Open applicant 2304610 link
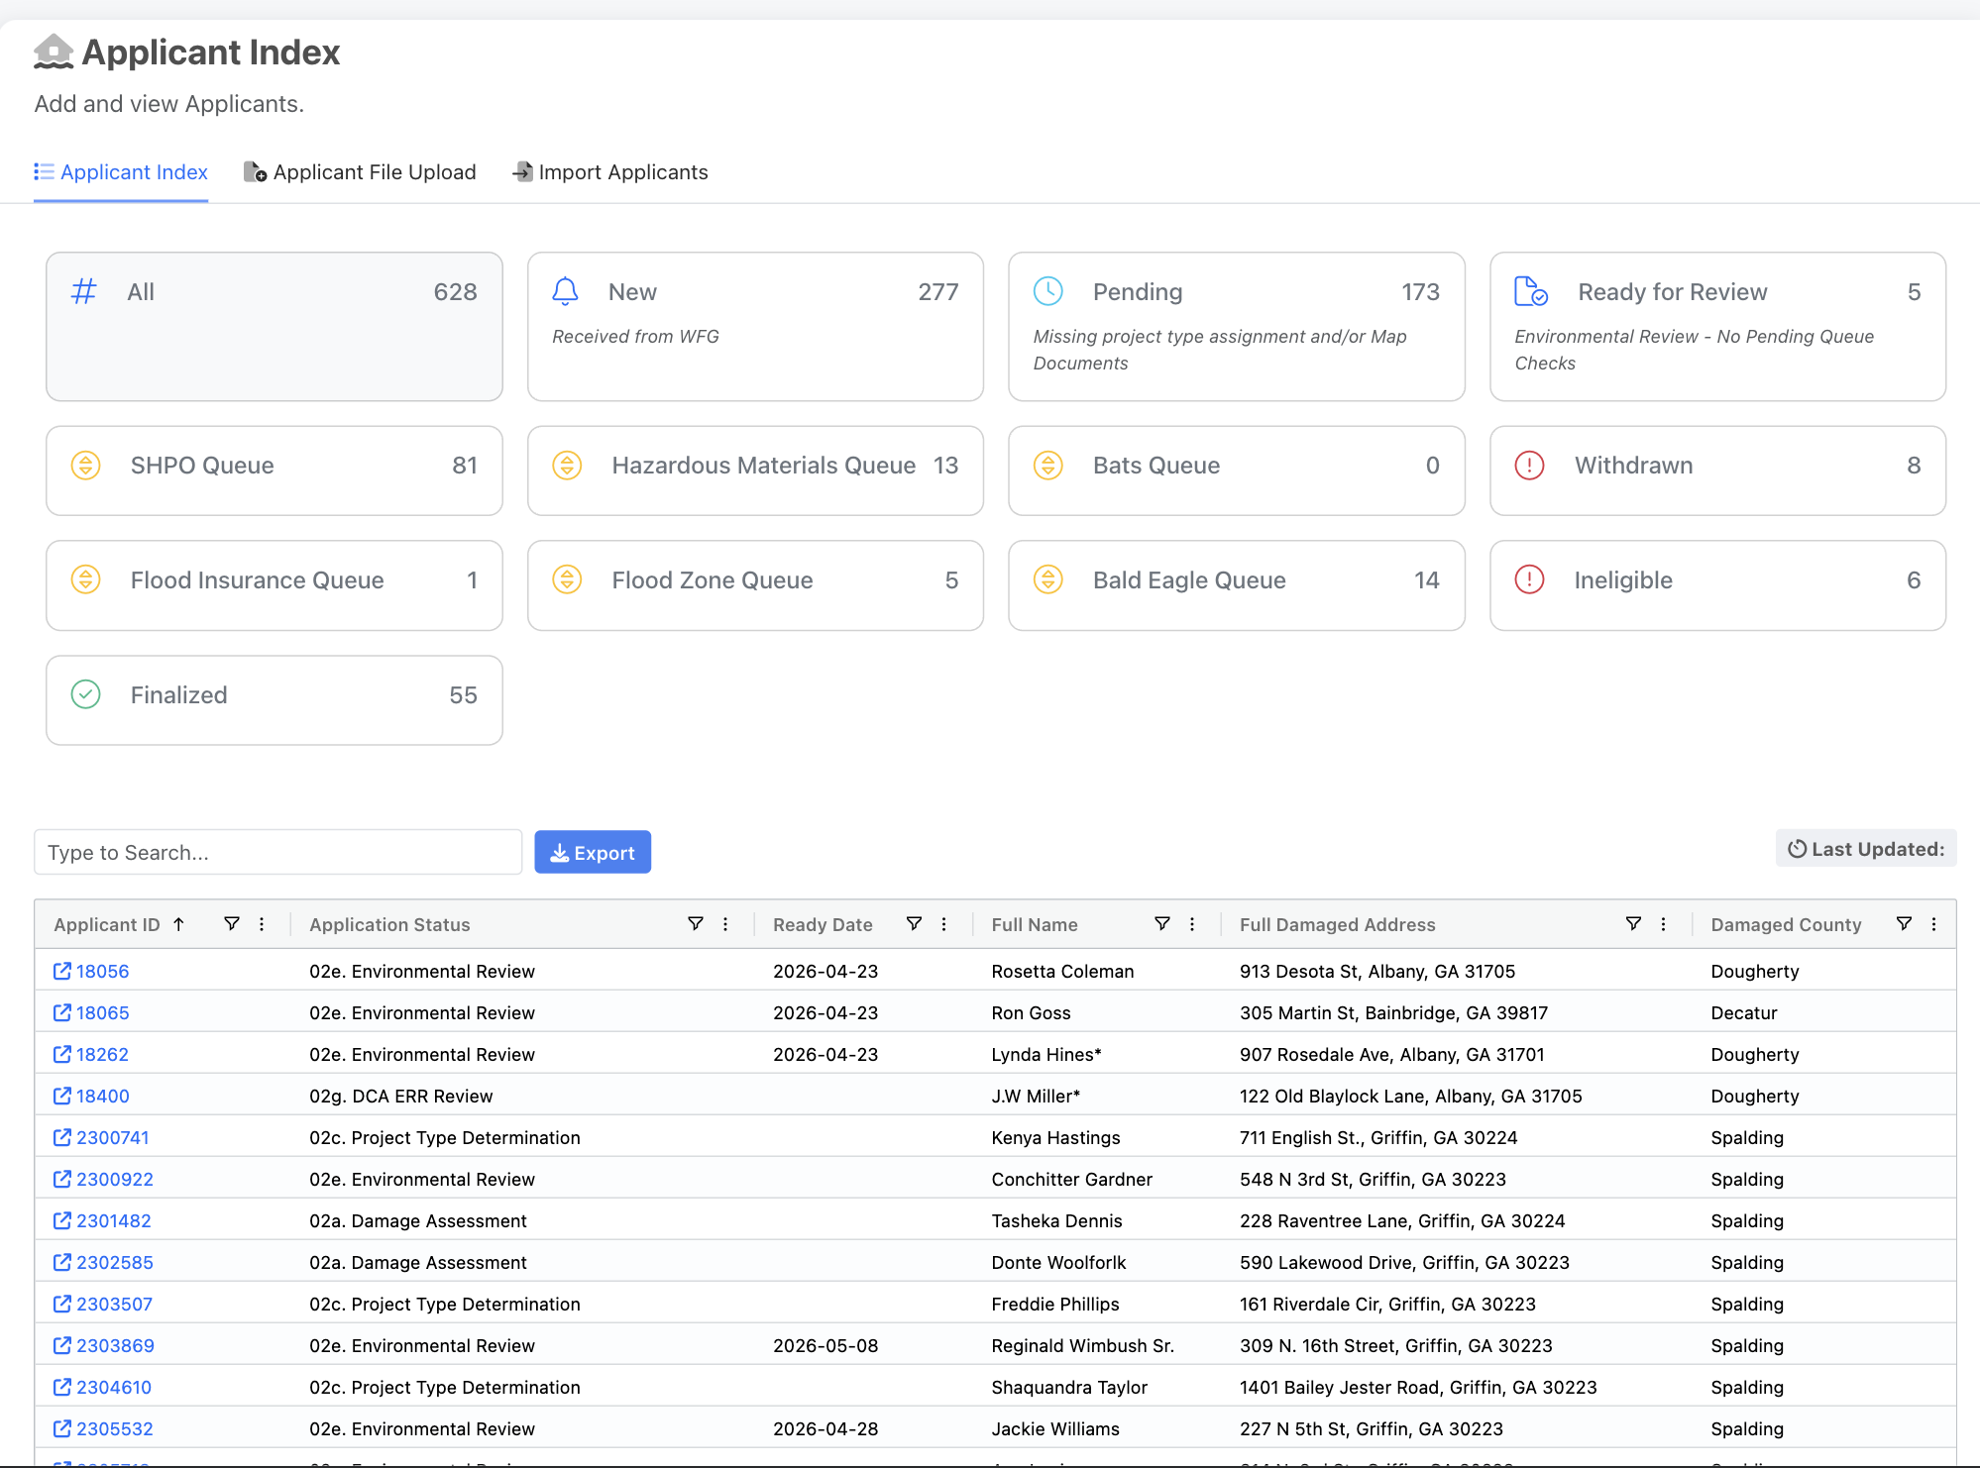Image resolution: width=1980 pixels, height=1468 pixels. pyautogui.click(x=102, y=1387)
